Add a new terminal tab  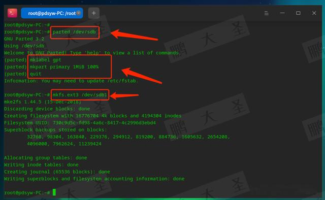tap(93, 13)
